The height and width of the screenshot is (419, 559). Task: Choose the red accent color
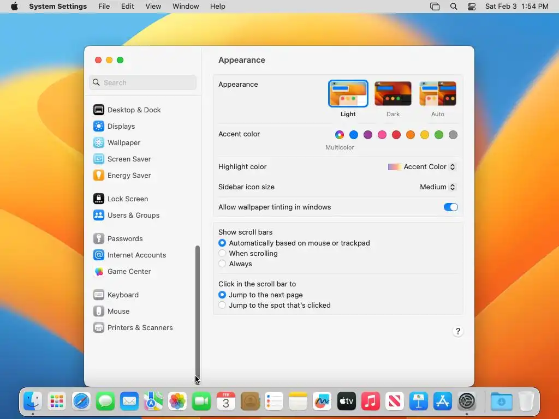(396, 135)
